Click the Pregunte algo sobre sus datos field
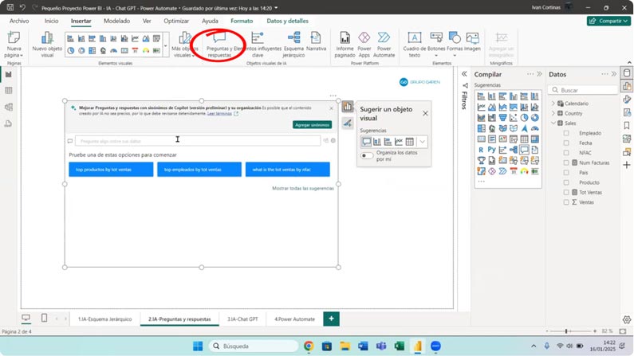Screen dimensions: 634x356 coord(198,141)
